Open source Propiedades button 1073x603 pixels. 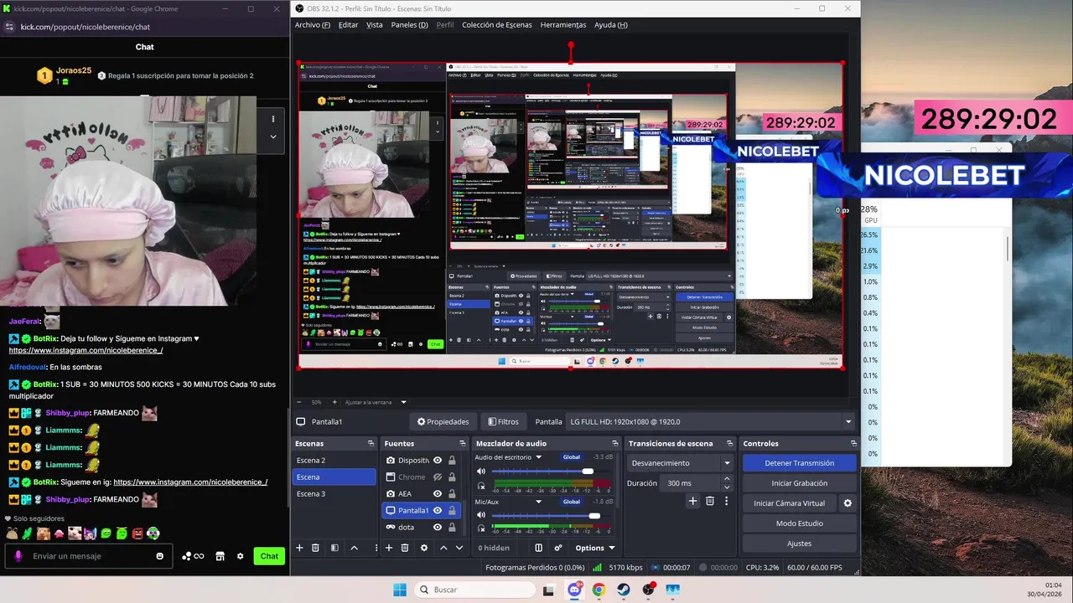[x=443, y=421]
